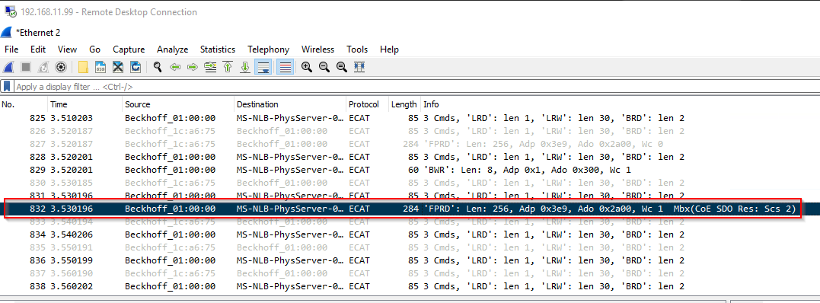Click the Ethernet 2 window title
The image size is (820, 303).
pos(37,33)
